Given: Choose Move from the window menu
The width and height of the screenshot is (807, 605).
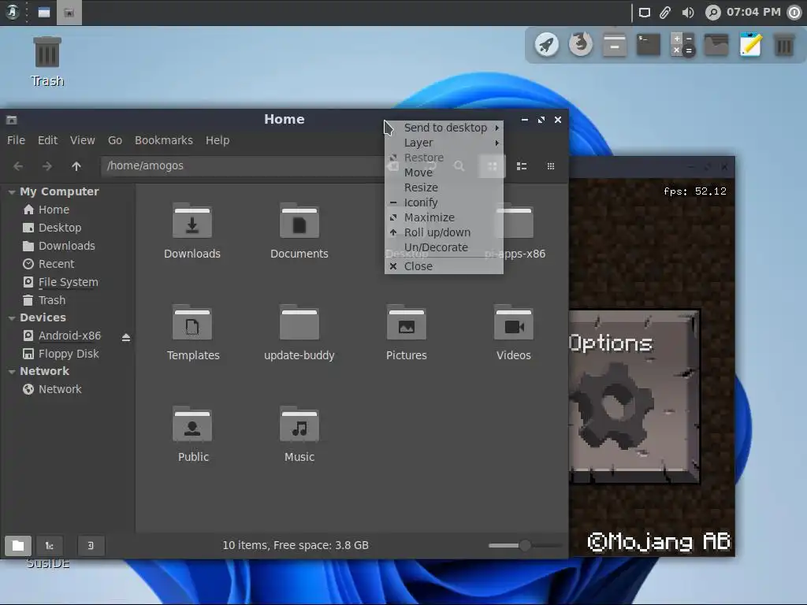Looking at the screenshot, I should point(444,173).
